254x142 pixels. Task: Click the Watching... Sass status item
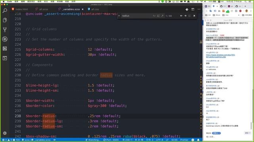[x=92, y=140]
